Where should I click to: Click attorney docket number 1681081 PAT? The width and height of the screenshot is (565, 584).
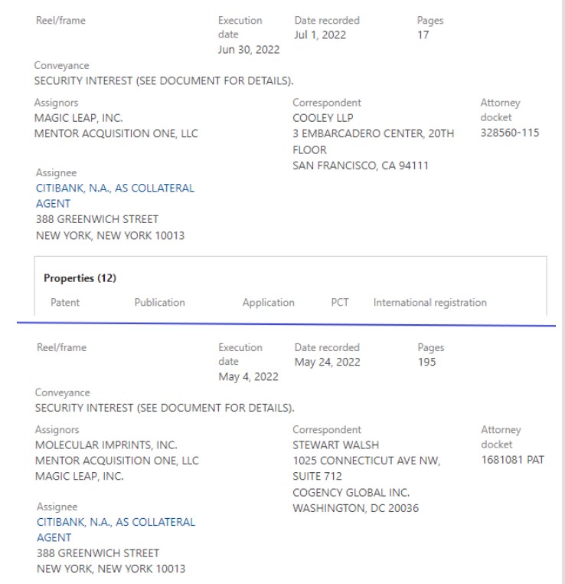(512, 460)
